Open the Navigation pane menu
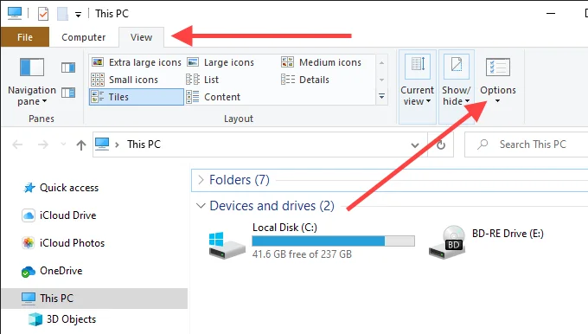Image resolution: width=588 pixels, height=334 pixels. (x=32, y=82)
